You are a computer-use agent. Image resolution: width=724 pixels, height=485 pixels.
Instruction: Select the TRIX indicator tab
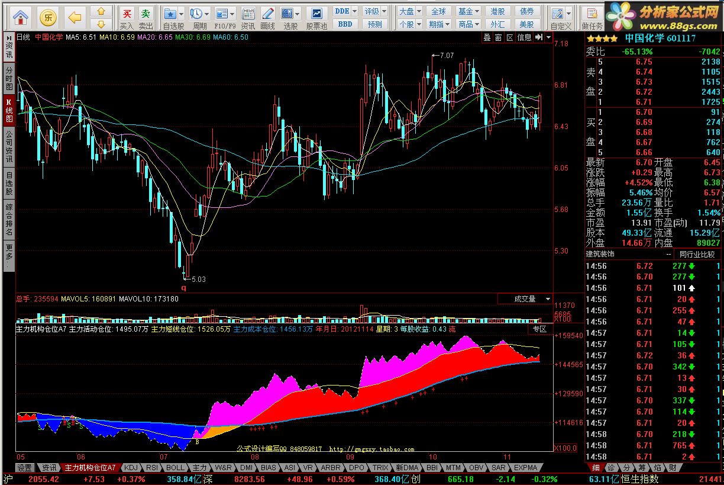tap(380, 467)
